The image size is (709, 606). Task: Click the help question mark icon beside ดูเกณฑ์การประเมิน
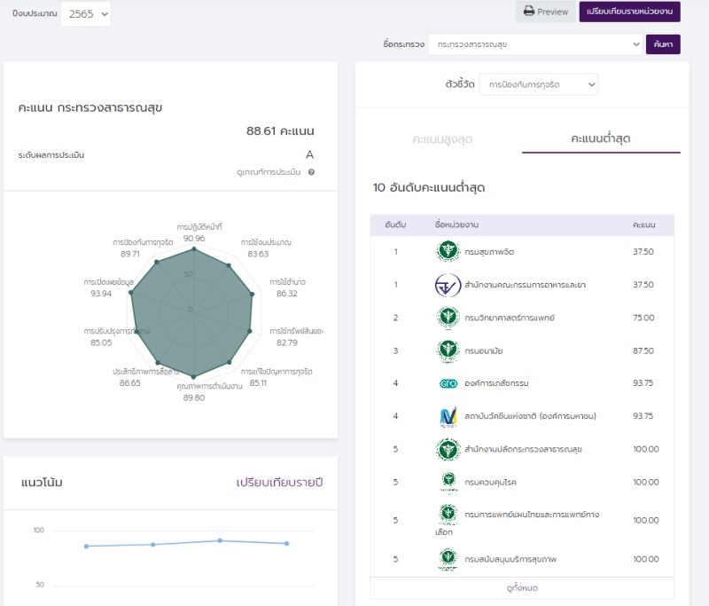coord(311,172)
